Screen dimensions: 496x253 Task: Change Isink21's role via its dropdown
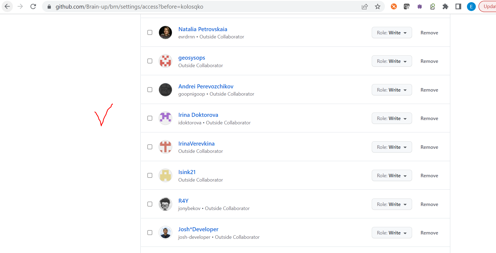click(x=392, y=175)
